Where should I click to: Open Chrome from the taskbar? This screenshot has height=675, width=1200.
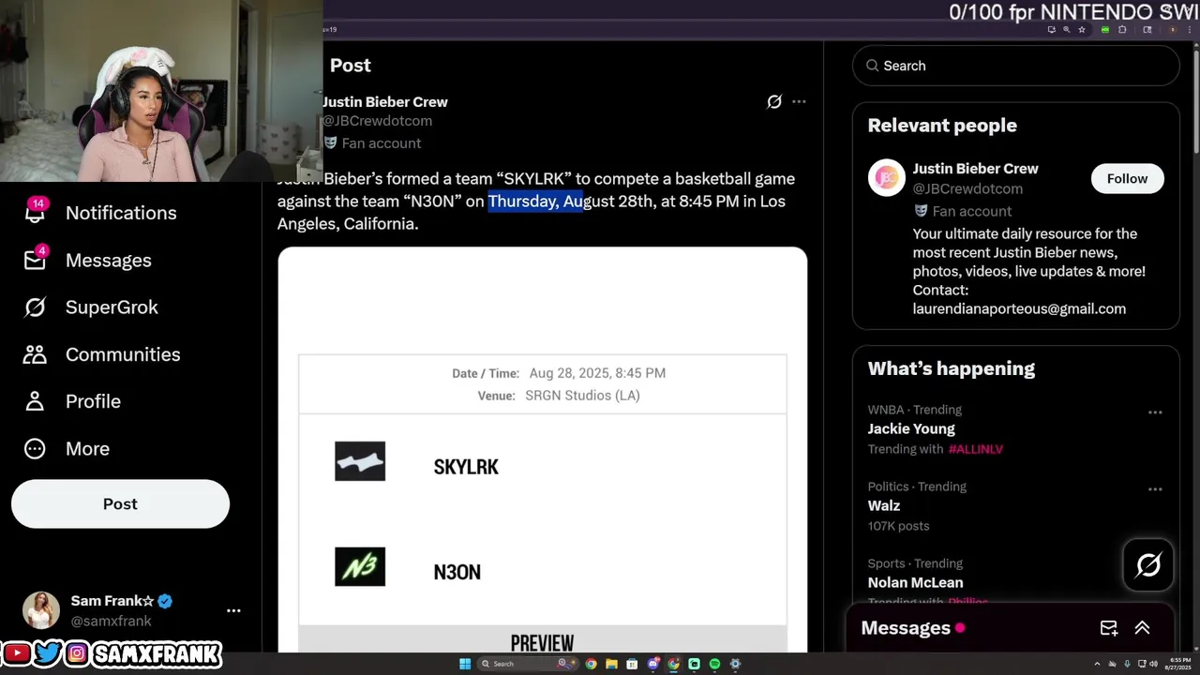[591, 664]
